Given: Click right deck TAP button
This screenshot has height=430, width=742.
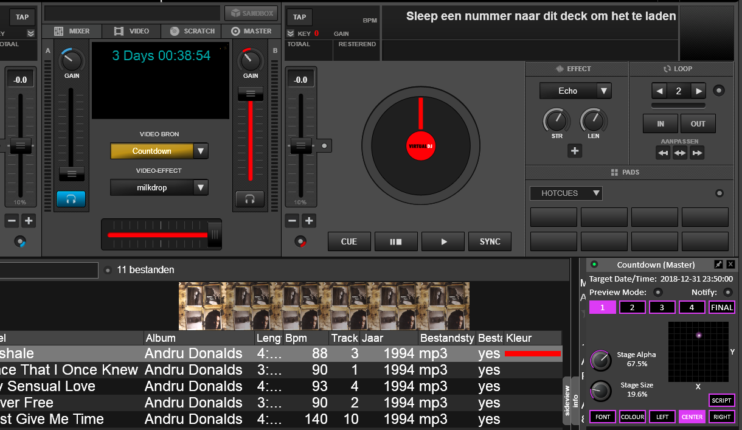Looking at the screenshot, I should point(300,17).
